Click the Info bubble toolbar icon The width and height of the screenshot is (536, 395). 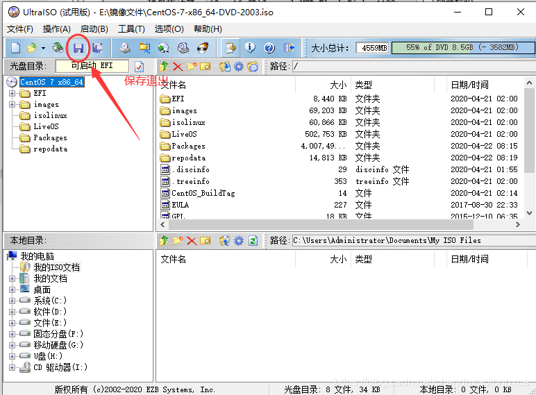pos(250,48)
